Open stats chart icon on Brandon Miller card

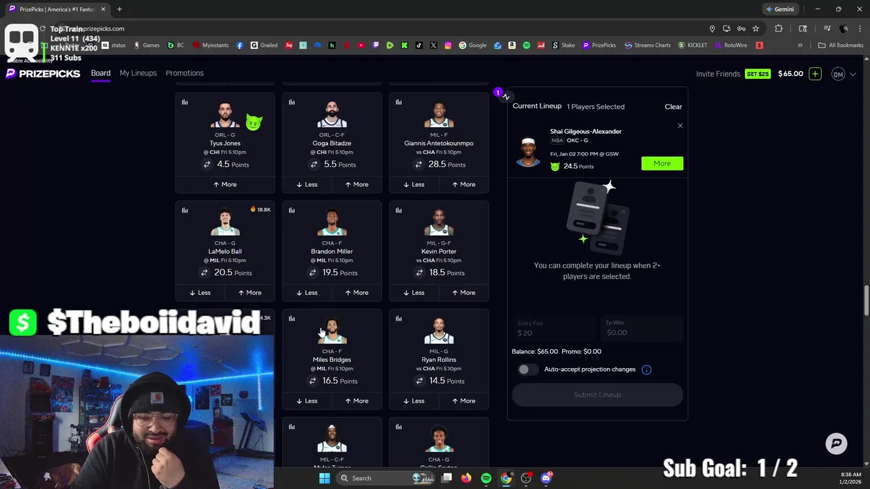coord(292,210)
